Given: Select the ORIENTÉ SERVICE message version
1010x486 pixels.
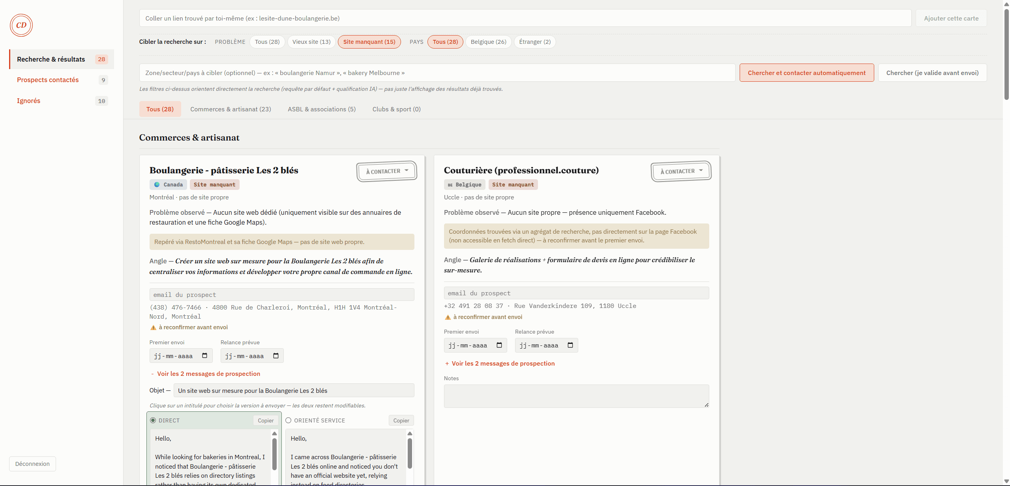Looking at the screenshot, I should (289, 420).
